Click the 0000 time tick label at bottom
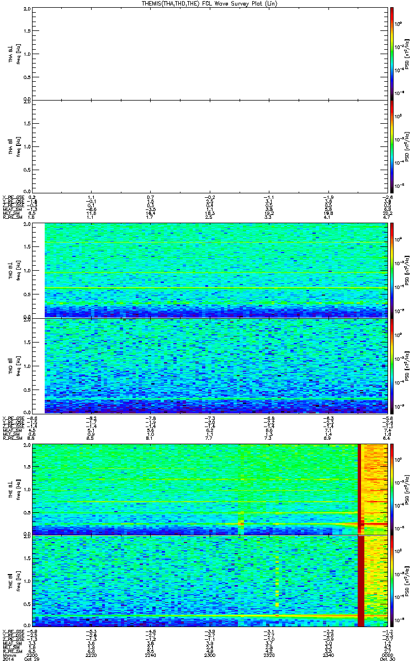Image resolution: width=414 pixels, height=663 pixels. [386, 655]
